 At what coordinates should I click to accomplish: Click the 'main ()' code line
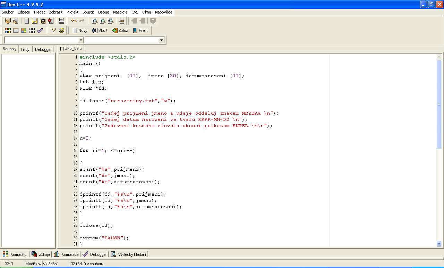coord(90,63)
